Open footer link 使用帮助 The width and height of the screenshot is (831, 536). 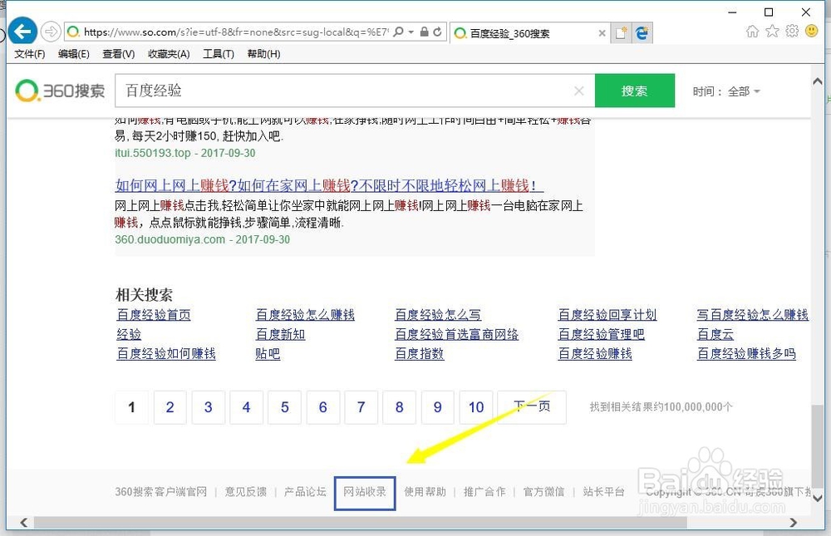point(425,492)
